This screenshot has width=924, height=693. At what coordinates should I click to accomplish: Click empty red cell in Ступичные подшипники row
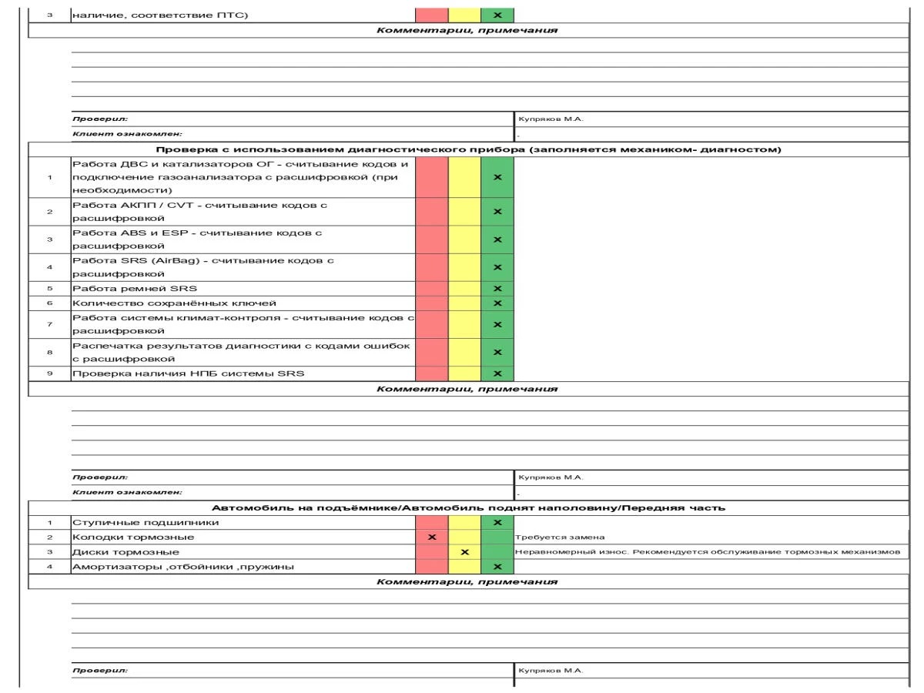(432, 523)
